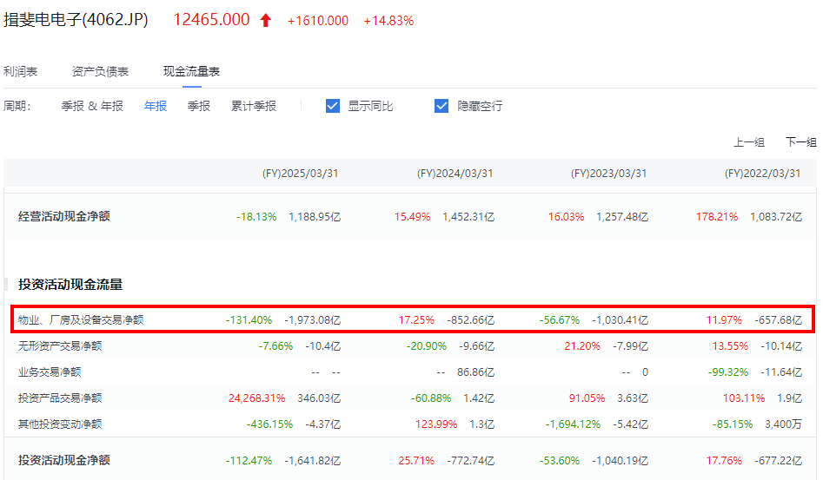Click the value 1,257.48亿
Screen dimensions: 823x480
click(622, 217)
